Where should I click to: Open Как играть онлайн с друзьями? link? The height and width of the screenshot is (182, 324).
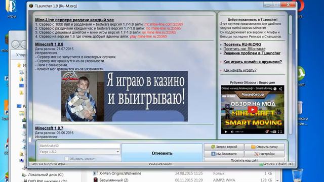(x=253, y=62)
